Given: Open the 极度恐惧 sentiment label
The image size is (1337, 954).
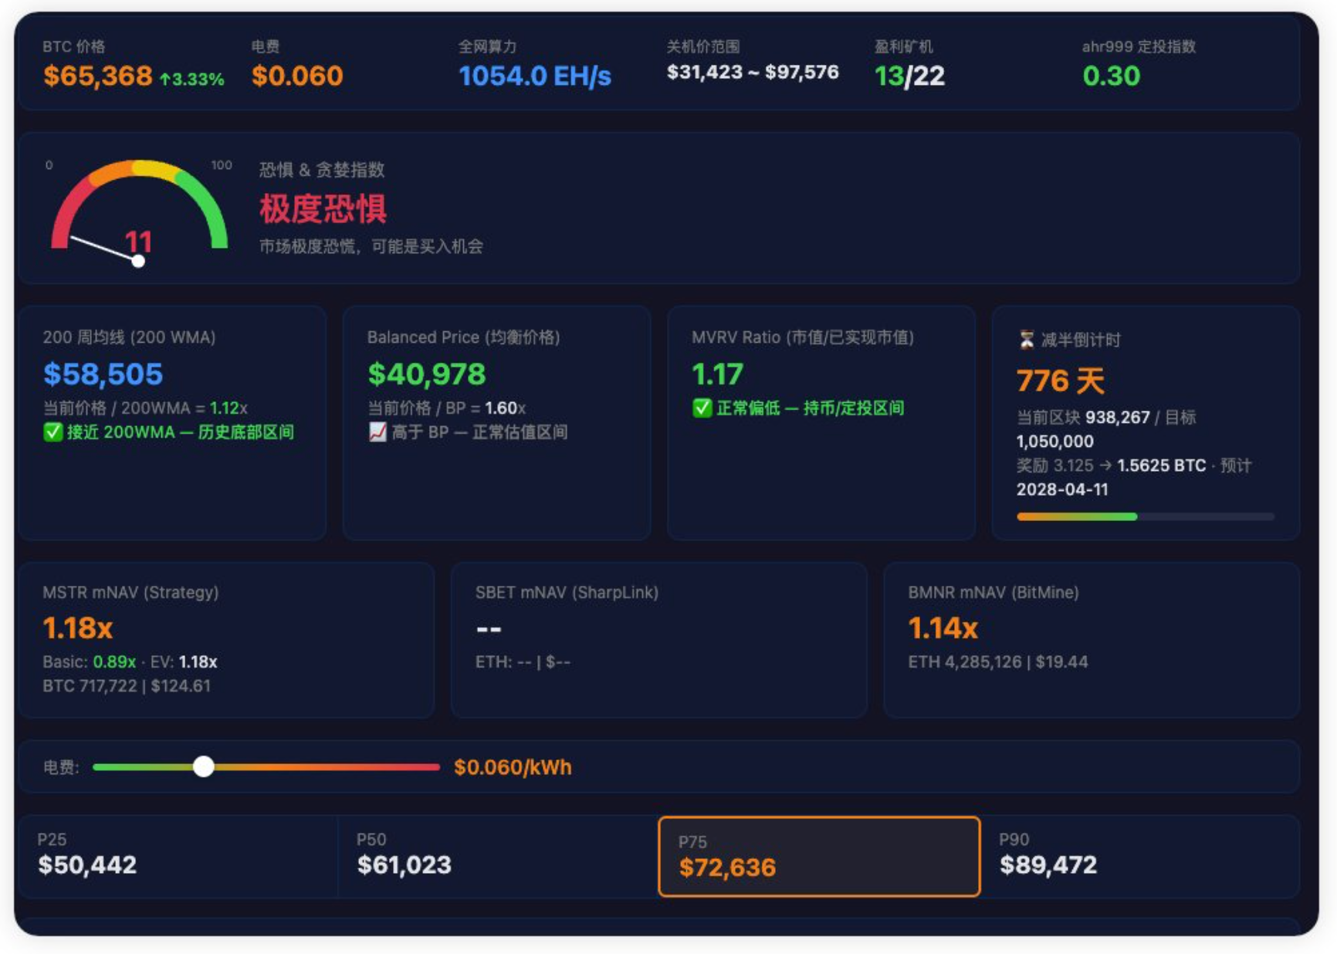Looking at the screenshot, I should point(323,209).
